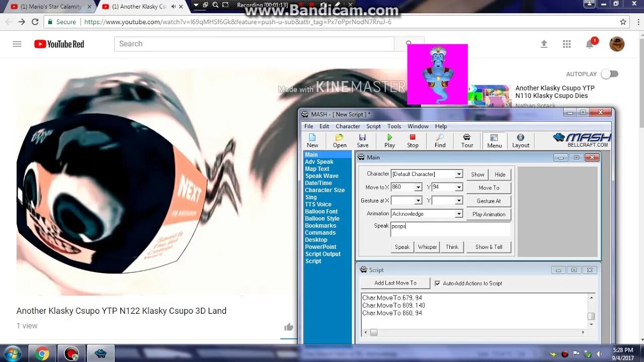Screen dimensions: 644x362
Task: Open the YouTube apps grid icon
Action: 567,44
